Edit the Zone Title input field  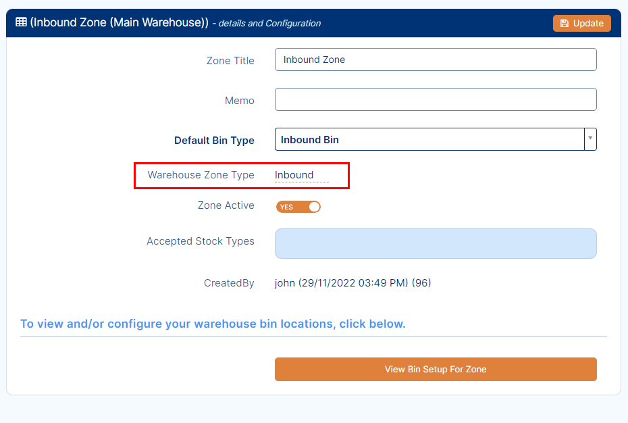click(x=436, y=59)
